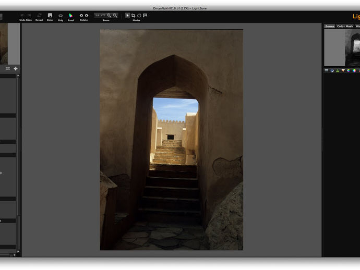Switch to the Color Mask tab
This screenshot has width=360, height=270.
pyautogui.click(x=345, y=26)
